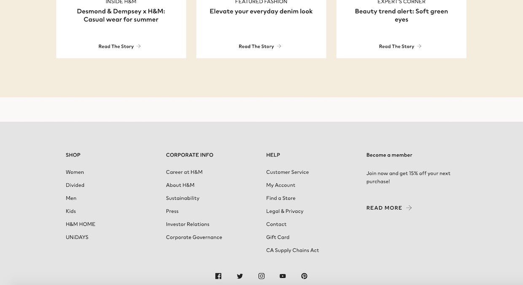Open the Divided shop link
This screenshot has width=523, height=285.
[x=75, y=185]
